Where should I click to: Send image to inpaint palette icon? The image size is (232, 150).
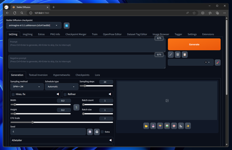coord(174,126)
